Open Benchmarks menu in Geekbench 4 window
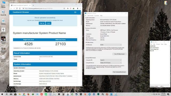Viewport: 171px width, 96px height. coord(90,15)
